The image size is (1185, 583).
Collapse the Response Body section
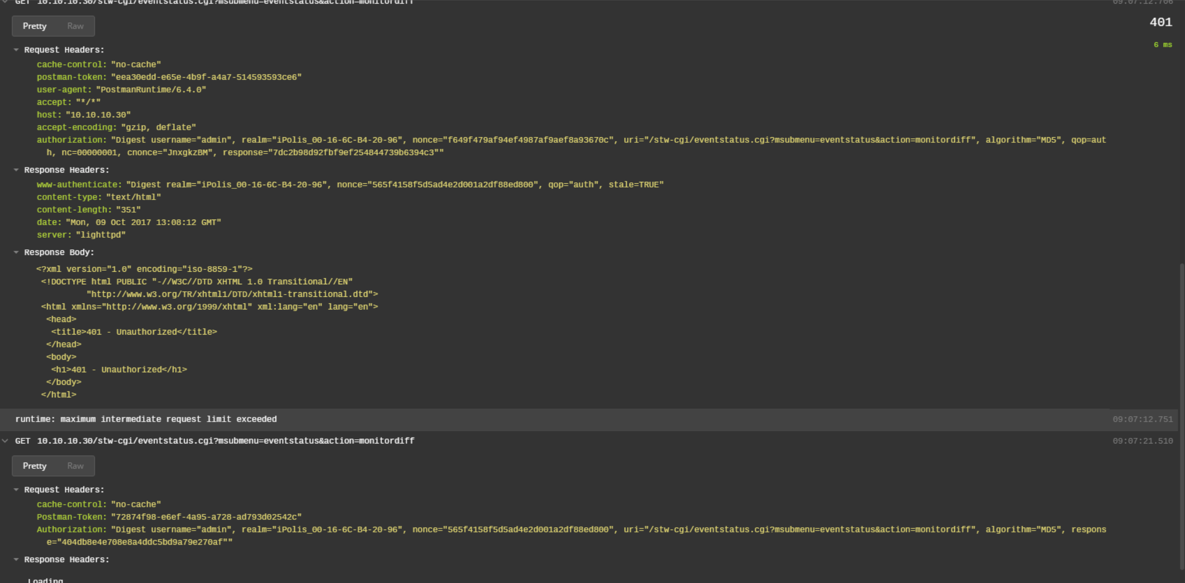click(x=17, y=252)
